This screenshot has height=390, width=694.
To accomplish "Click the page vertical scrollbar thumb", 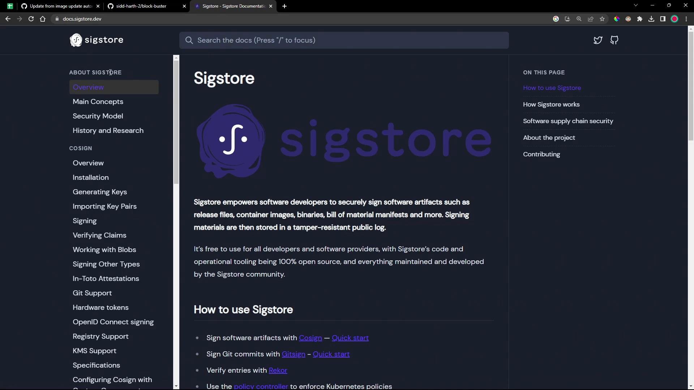I will tap(691, 86).
